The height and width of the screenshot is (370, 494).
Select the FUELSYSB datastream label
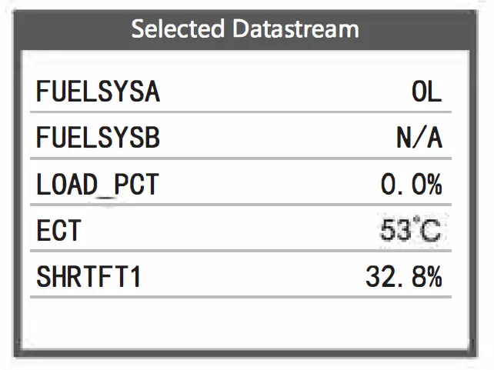coord(98,138)
